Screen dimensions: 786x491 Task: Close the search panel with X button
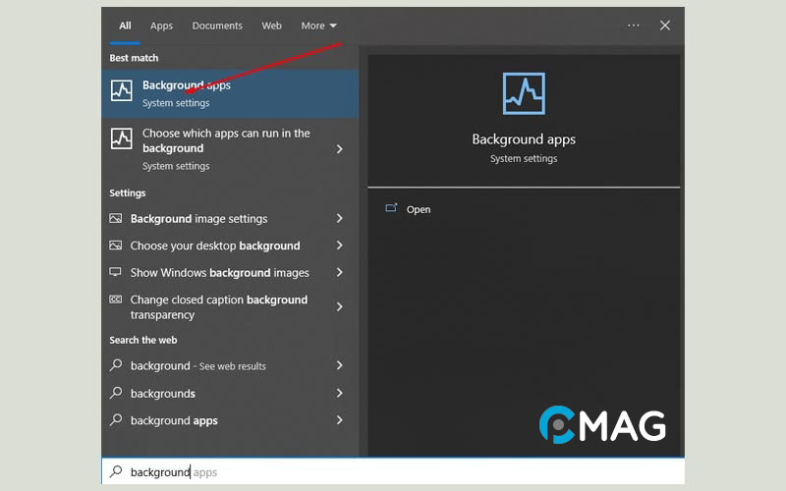click(x=665, y=26)
